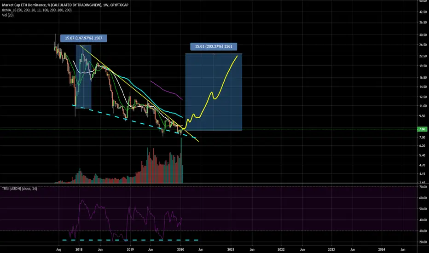Screen dimensions: 429x253
Task: Click the 20.00 RSI axis label
Action: point(423,242)
